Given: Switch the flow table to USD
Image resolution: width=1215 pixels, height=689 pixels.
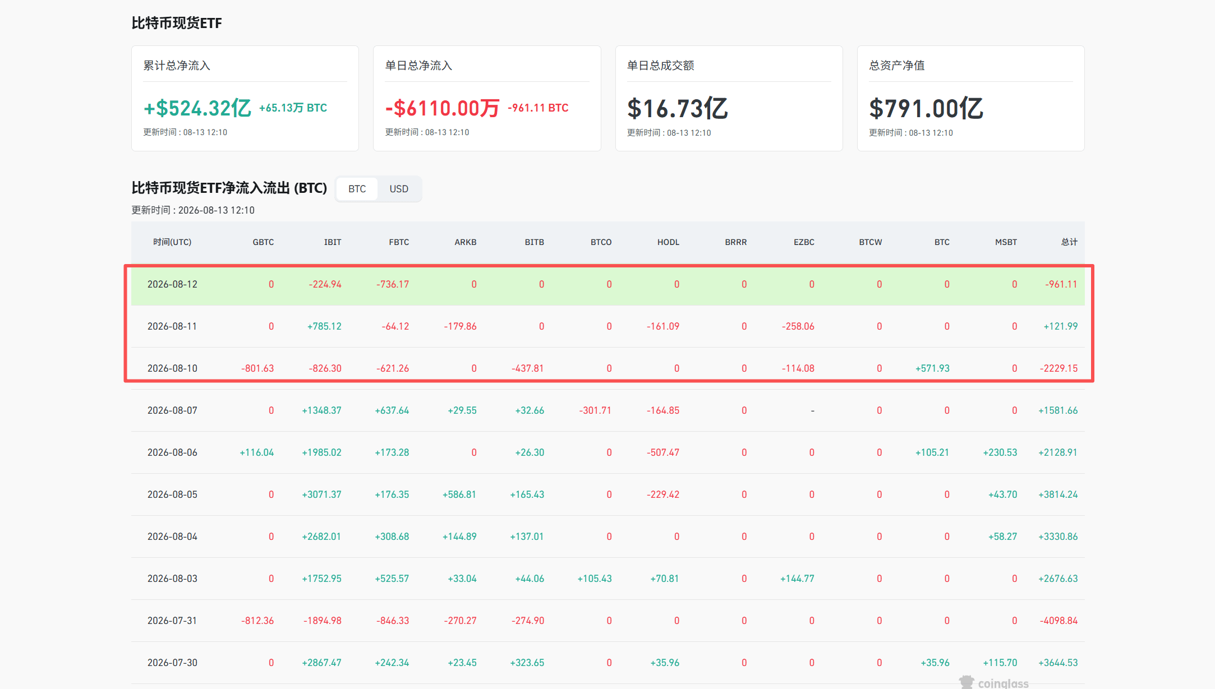Looking at the screenshot, I should click(x=399, y=189).
